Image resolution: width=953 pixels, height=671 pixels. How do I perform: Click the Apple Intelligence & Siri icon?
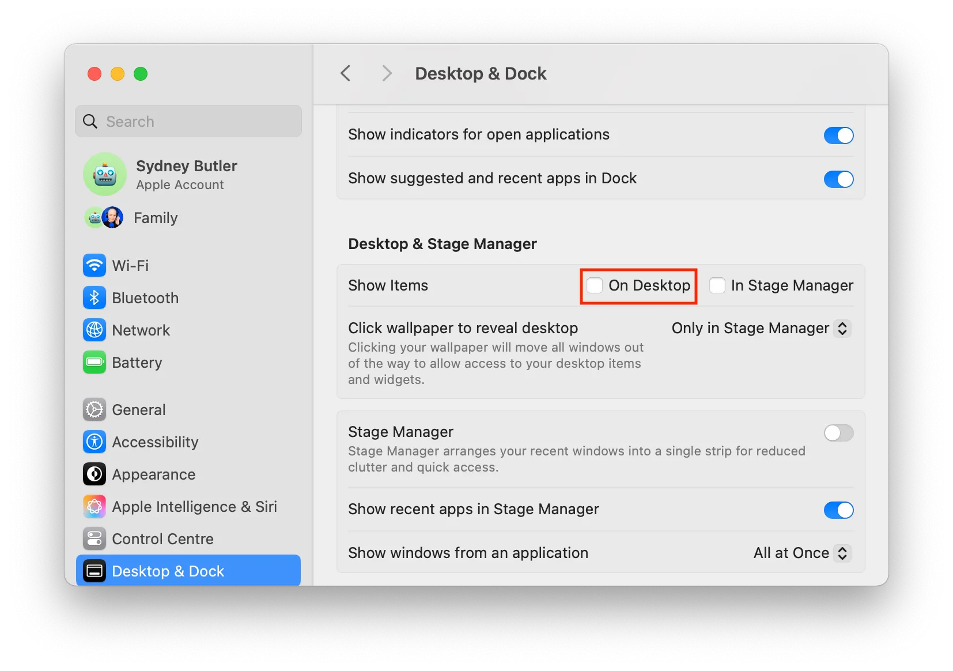(x=94, y=507)
